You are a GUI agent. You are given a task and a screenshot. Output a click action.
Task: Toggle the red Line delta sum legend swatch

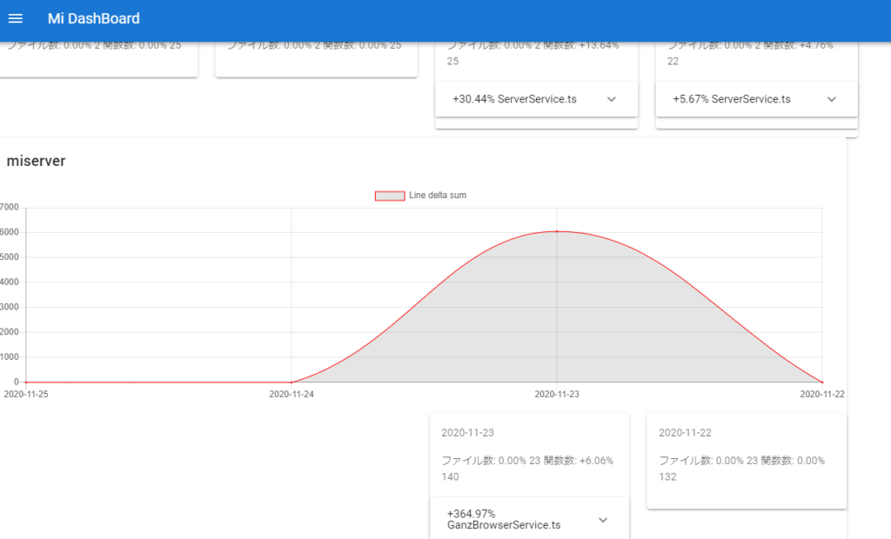(x=389, y=196)
